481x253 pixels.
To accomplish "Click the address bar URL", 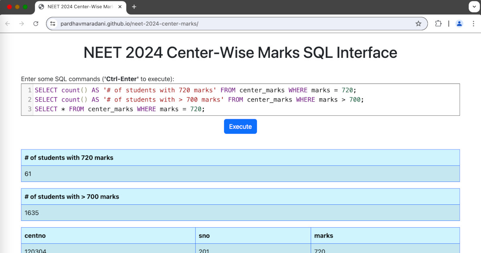I will [x=129, y=24].
